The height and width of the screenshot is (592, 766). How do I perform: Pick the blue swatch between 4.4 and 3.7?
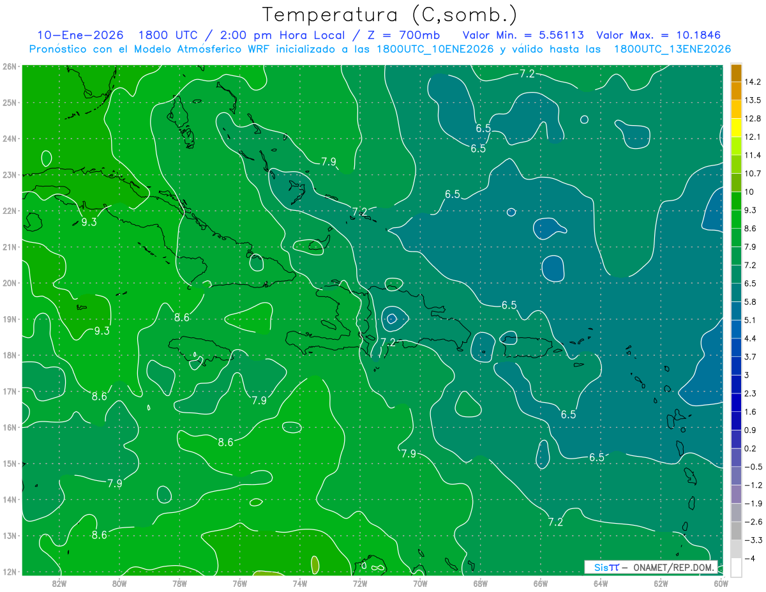point(736,347)
